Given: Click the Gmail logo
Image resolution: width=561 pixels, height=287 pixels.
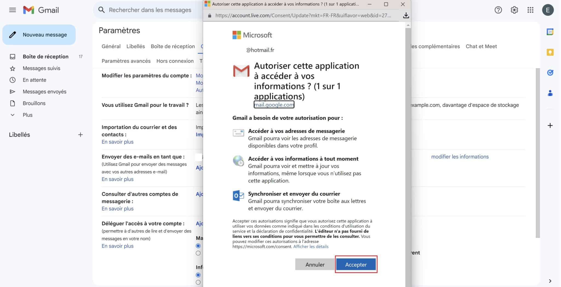Looking at the screenshot, I should coord(41,10).
